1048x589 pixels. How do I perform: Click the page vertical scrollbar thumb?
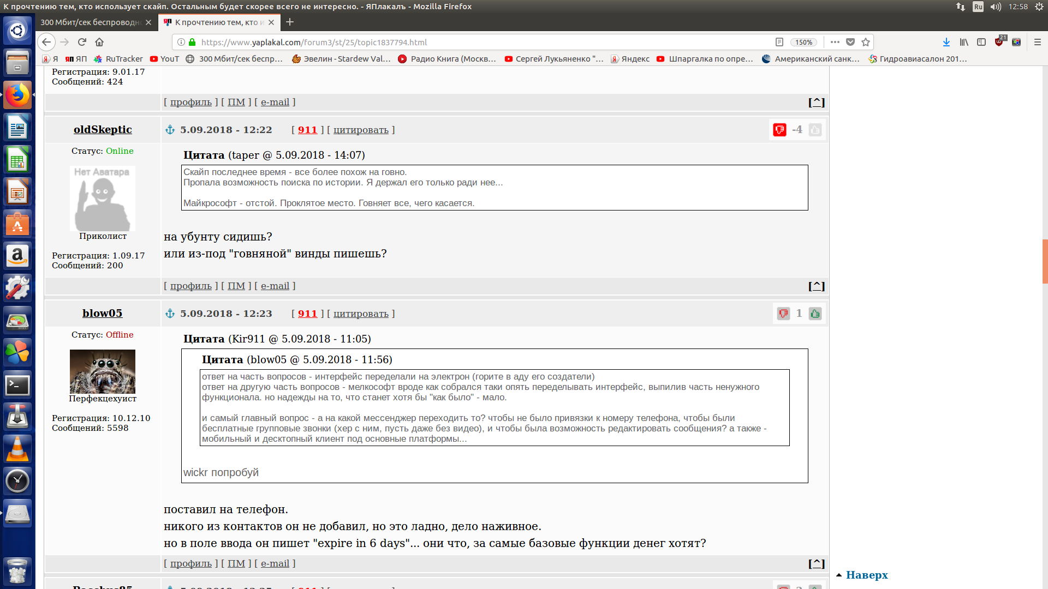coord(1045,261)
